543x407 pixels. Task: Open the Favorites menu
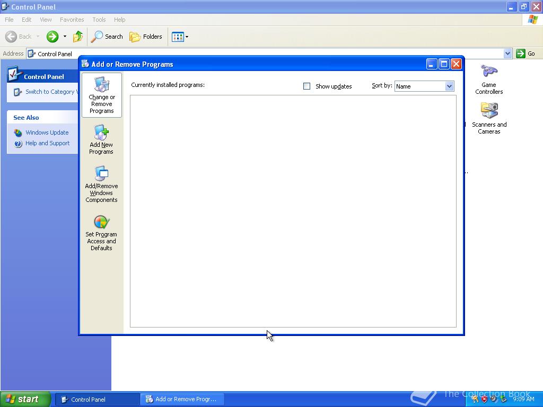click(x=72, y=20)
